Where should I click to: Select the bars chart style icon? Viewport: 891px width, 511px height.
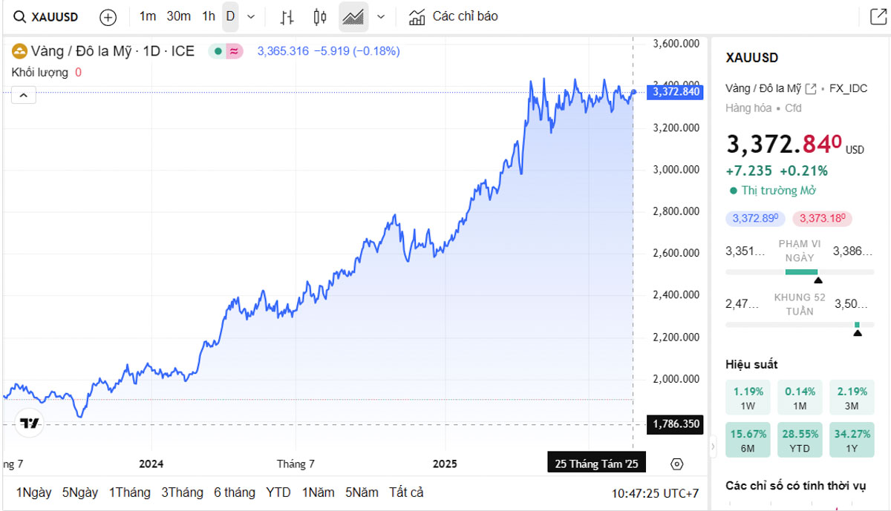tap(287, 17)
